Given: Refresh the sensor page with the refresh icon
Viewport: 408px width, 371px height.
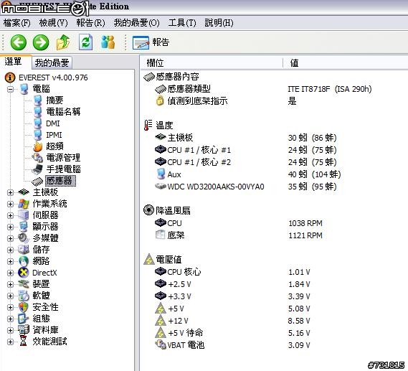Looking at the screenshot, I should 85,42.
